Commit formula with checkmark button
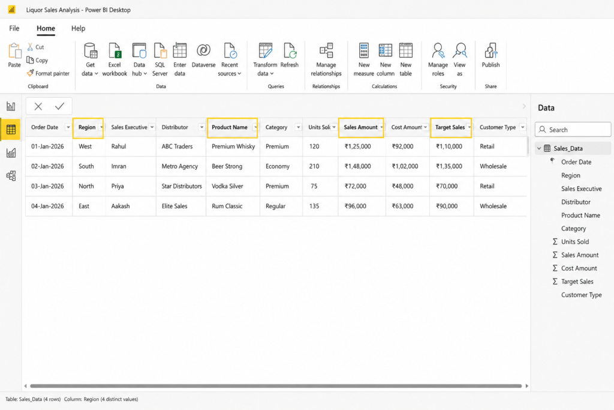Screen dimensions: 614x410 (x=59, y=106)
